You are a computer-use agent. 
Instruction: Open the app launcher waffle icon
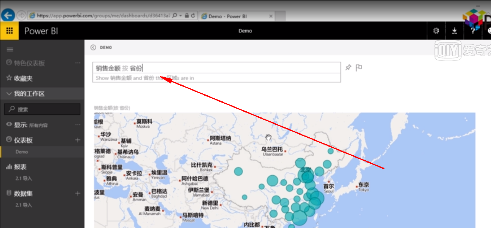[9, 31]
